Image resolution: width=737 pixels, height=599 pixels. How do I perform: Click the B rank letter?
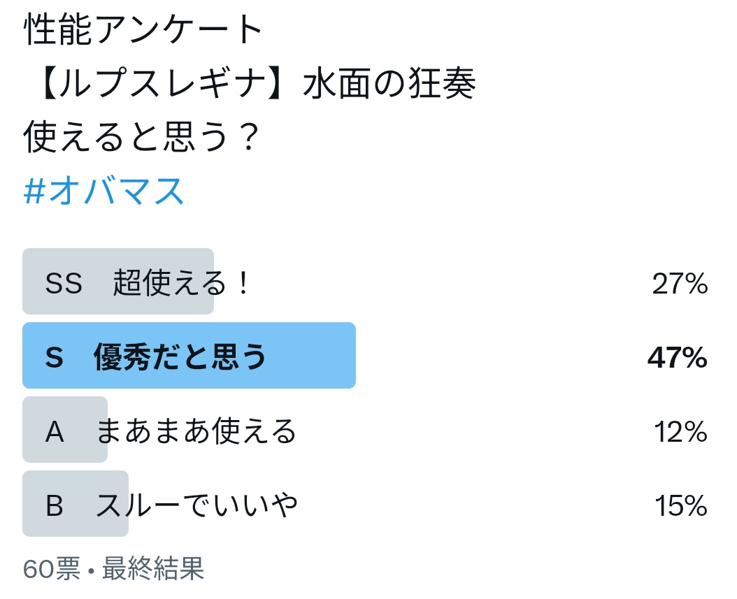tap(54, 505)
